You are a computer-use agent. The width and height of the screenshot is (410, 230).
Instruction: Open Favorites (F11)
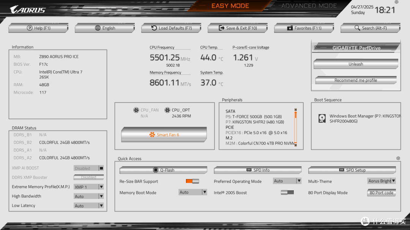[x=304, y=28]
